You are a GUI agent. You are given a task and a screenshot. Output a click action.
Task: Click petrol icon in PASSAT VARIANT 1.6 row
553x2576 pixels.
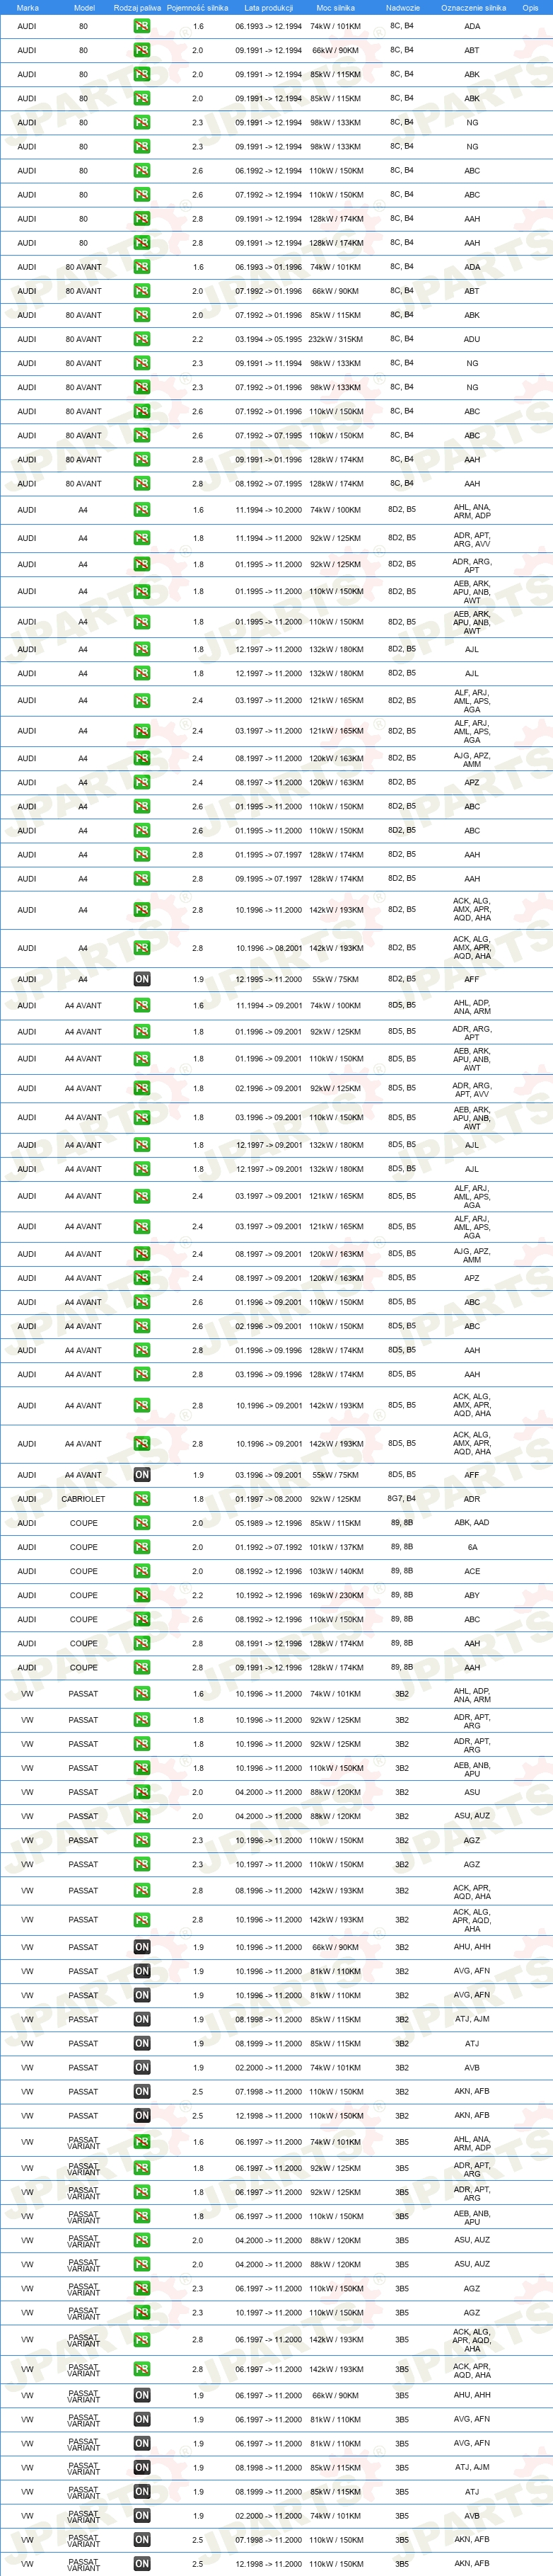(x=141, y=2142)
